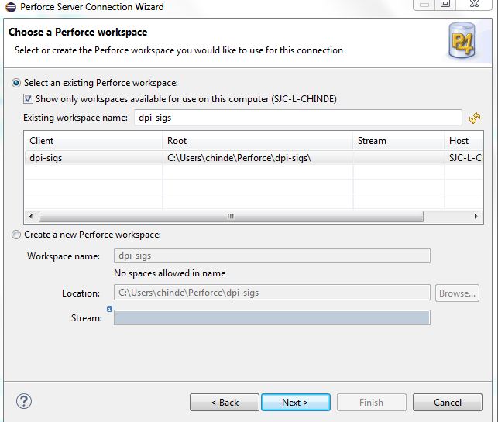Sort by the Host column header
Screen dimensions: 498x422
463,141
